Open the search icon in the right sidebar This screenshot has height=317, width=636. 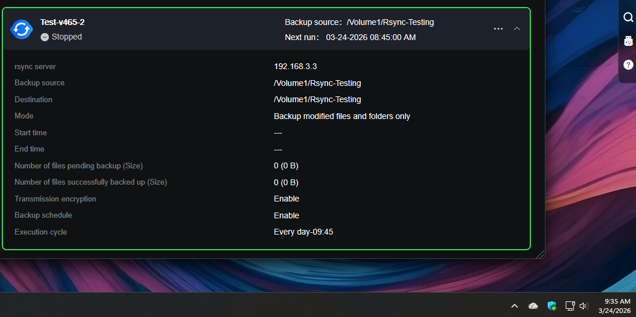pyautogui.click(x=628, y=17)
